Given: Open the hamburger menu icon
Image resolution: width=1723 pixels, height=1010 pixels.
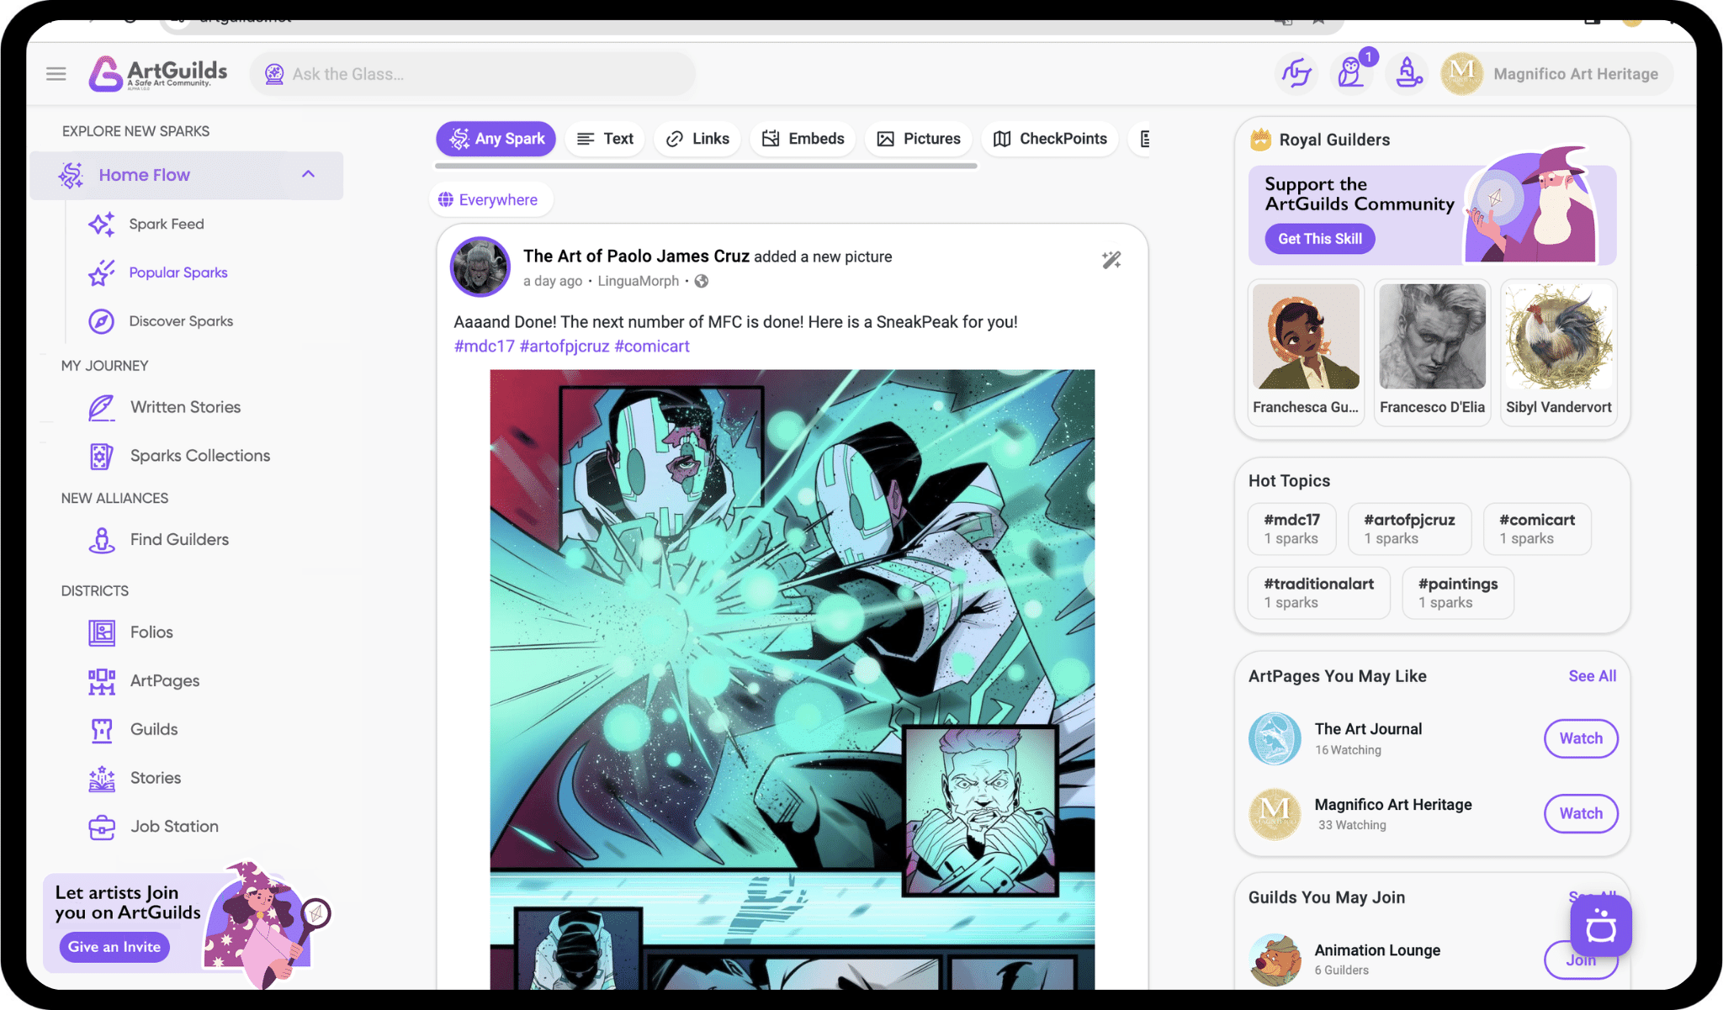Looking at the screenshot, I should pyautogui.click(x=56, y=74).
